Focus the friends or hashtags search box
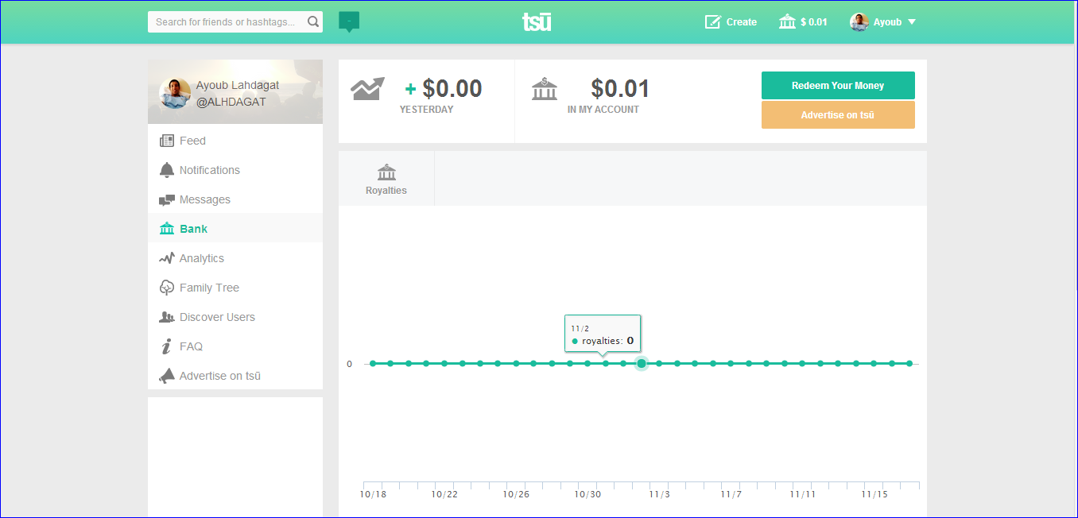The height and width of the screenshot is (518, 1078). pyautogui.click(x=235, y=22)
